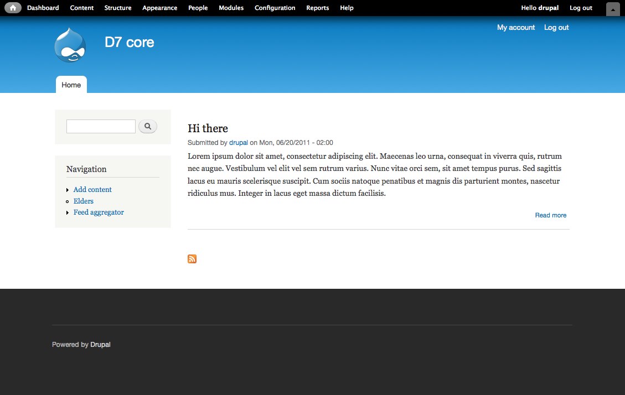Collapse the admin toolbar drawer arrow
Screen dimensions: 625x395
pos(613,9)
